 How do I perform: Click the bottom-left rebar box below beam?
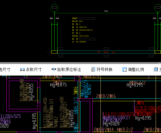click(61, 56)
